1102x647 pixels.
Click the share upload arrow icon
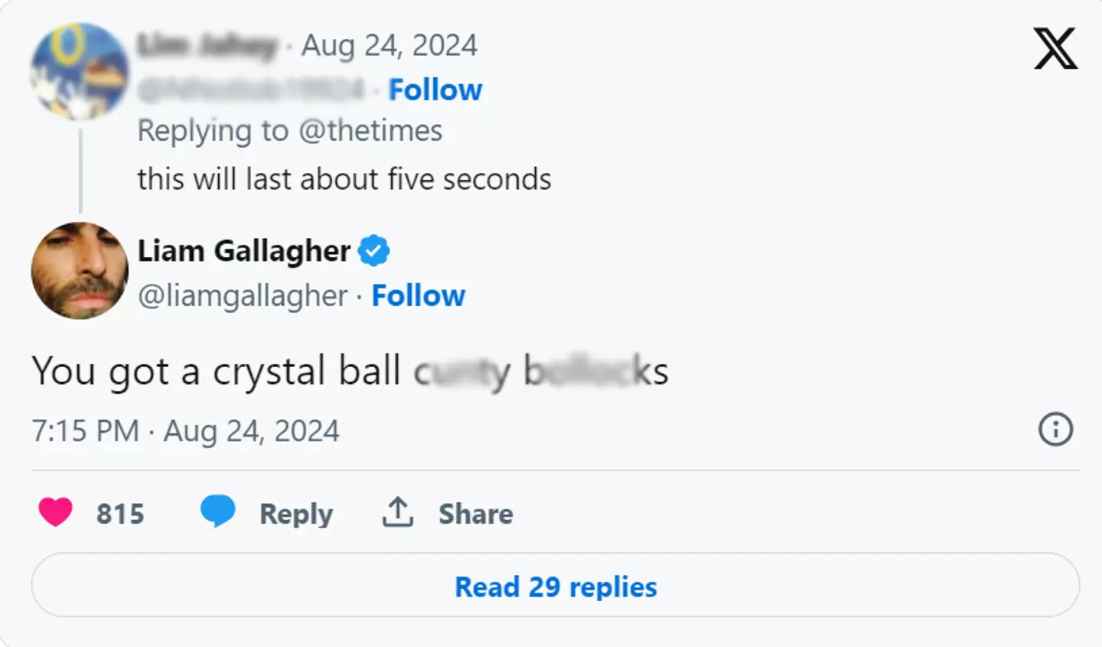click(x=397, y=512)
